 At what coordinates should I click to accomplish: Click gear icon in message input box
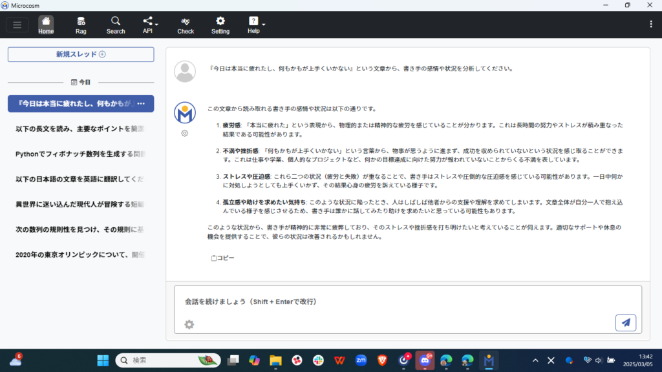click(189, 324)
